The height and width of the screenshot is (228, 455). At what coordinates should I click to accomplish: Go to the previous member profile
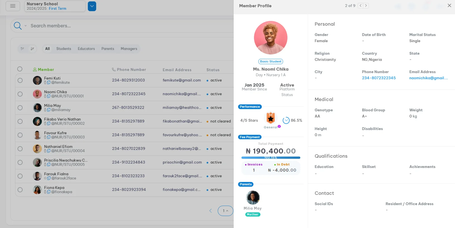point(360,6)
